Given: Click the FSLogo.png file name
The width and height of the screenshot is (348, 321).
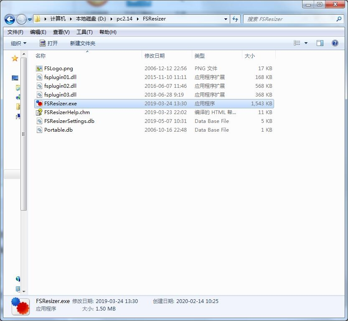Looking at the screenshot, I should click(x=58, y=69).
